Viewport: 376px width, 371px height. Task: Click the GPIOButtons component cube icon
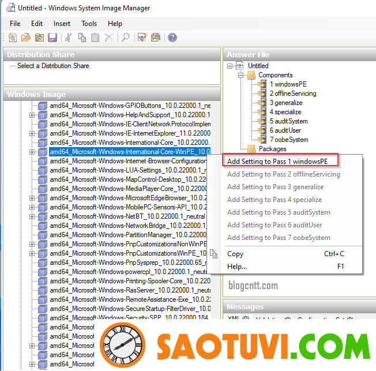point(43,106)
